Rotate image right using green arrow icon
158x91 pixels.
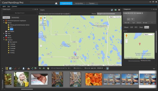pyautogui.click(x=43, y=69)
